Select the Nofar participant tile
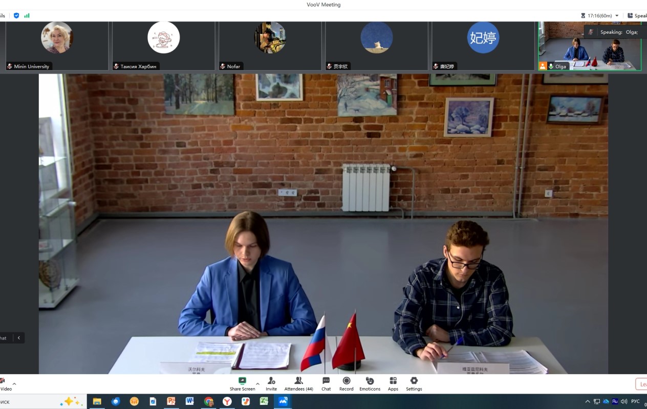The image size is (647, 409). tap(270, 46)
